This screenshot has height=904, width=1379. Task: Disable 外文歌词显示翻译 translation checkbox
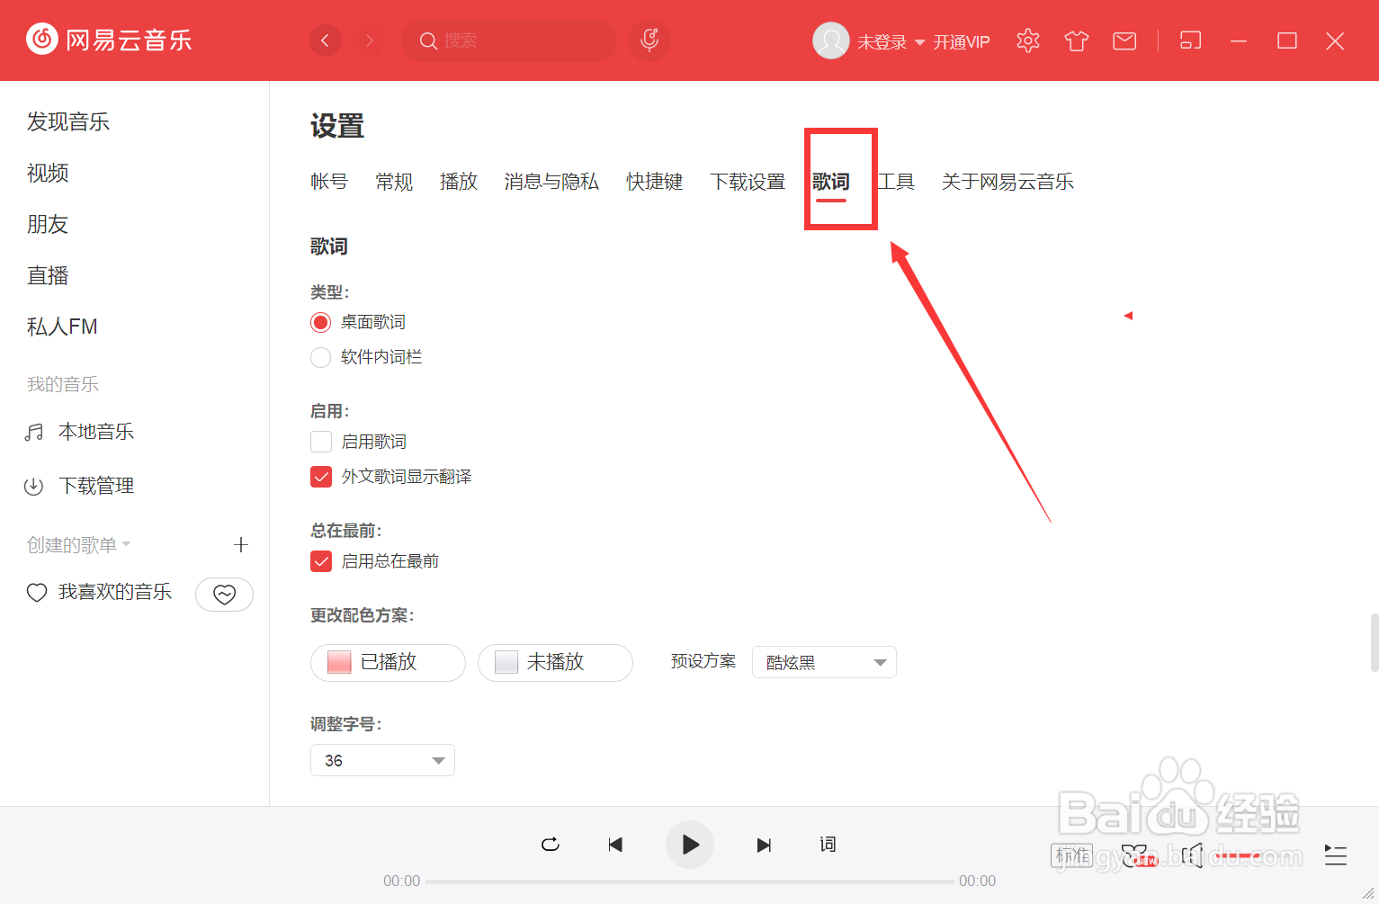point(321,476)
